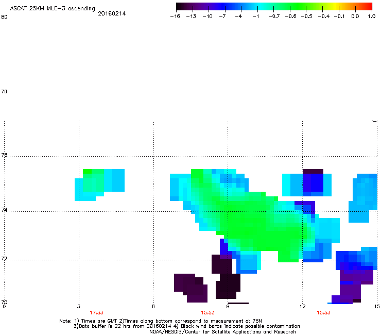Image resolution: width=381 pixels, height=335 pixels.
Task: Click the color scale label -16
Action: point(175,16)
